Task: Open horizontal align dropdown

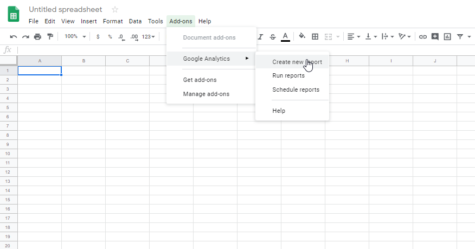Action: (x=354, y=37)
